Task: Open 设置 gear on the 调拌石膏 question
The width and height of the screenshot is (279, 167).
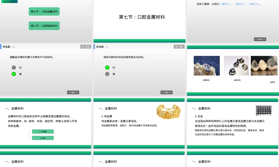Action: [179, 47]
